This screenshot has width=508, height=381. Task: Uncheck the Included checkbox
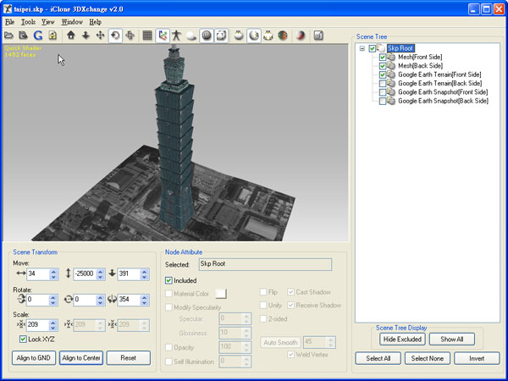(x=169, y=280)
